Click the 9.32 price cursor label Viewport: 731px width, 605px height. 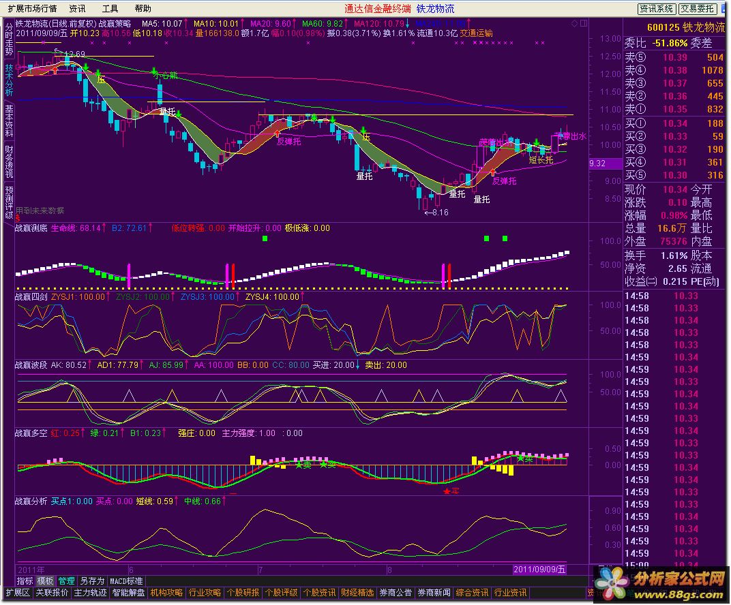(605, 164)
